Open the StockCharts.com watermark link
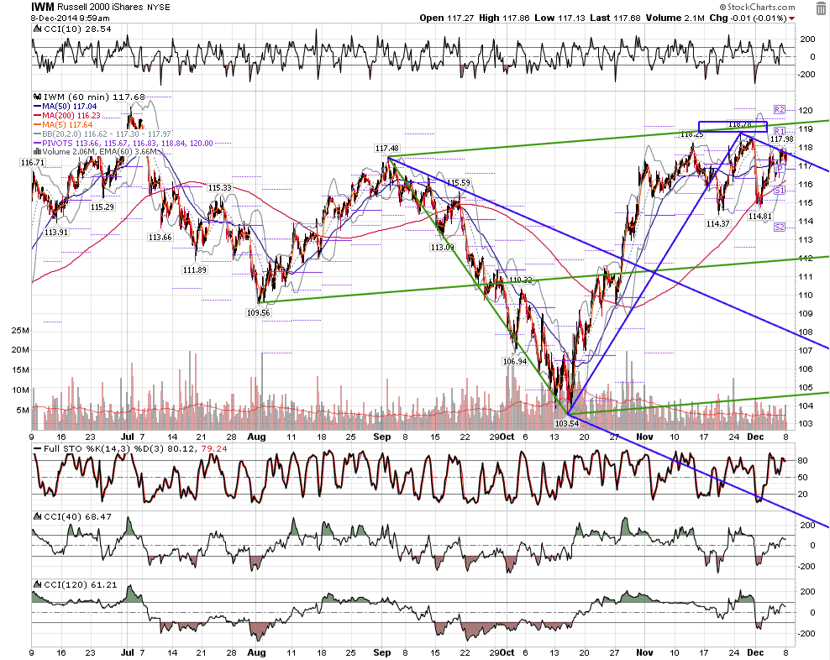 (x=757, y=7)
